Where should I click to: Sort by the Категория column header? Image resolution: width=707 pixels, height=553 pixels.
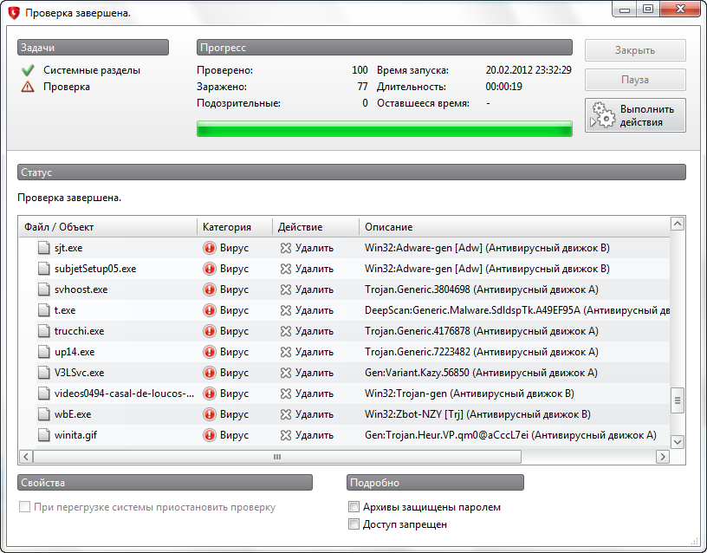(x=235, y=226)
